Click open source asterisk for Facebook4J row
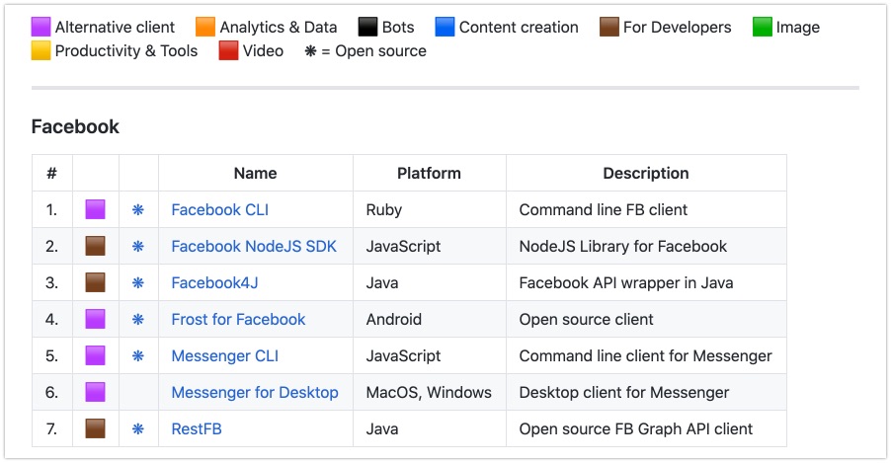891x463 pixels. coord(138,283)
